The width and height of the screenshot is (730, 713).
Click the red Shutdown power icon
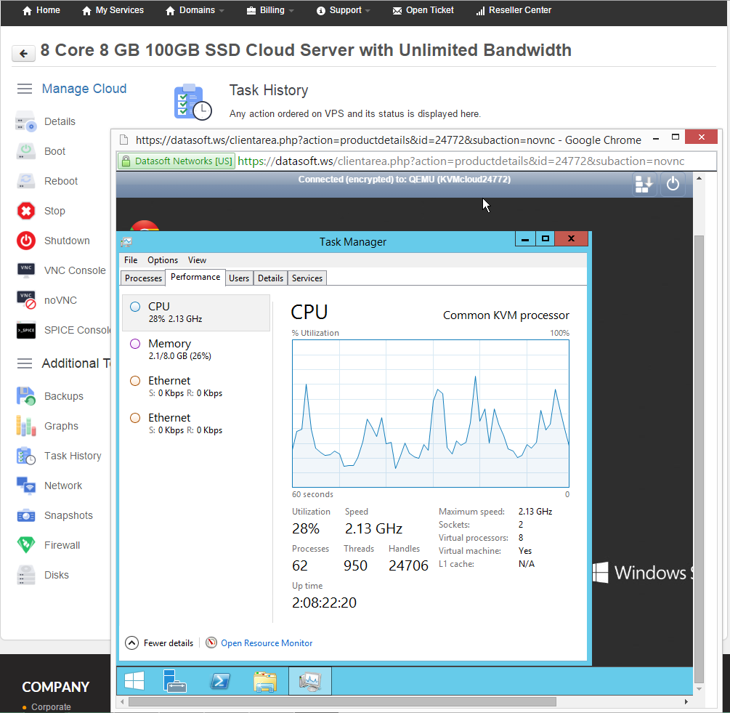pyautogui.click(x=26, y=241)
